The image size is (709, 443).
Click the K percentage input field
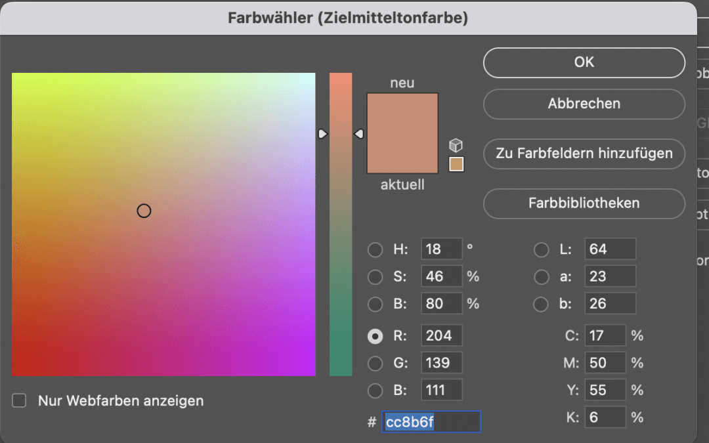pyautogui.click(x=605, y=417)
